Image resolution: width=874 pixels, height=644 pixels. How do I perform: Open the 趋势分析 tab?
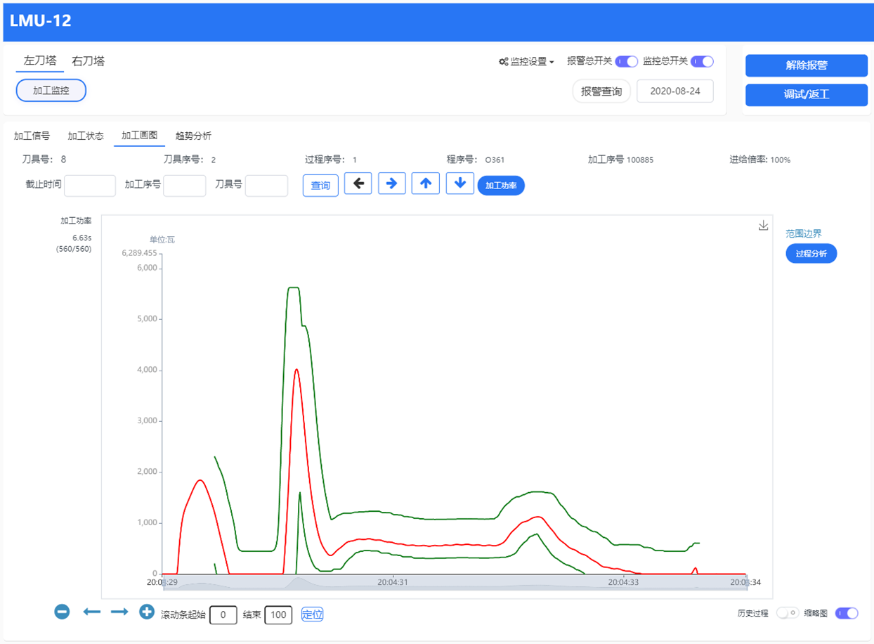pyautogui.click(x=193, y=136)
